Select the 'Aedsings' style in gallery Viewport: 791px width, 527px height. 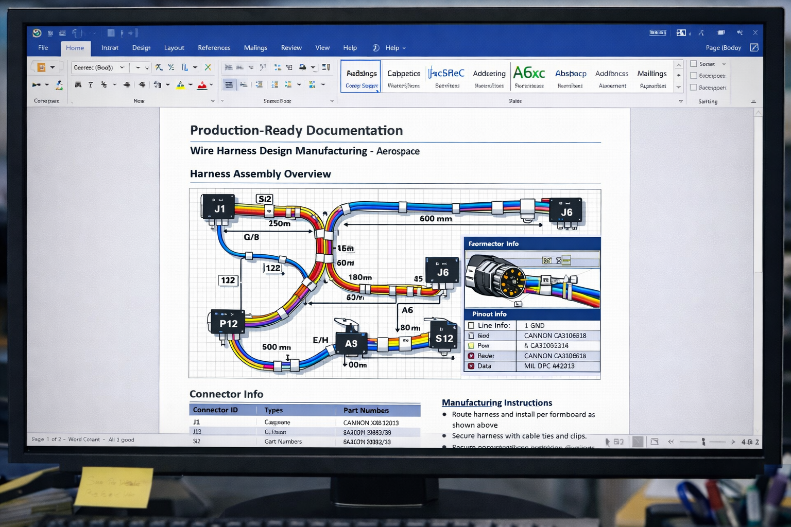(x=361, y=77)
